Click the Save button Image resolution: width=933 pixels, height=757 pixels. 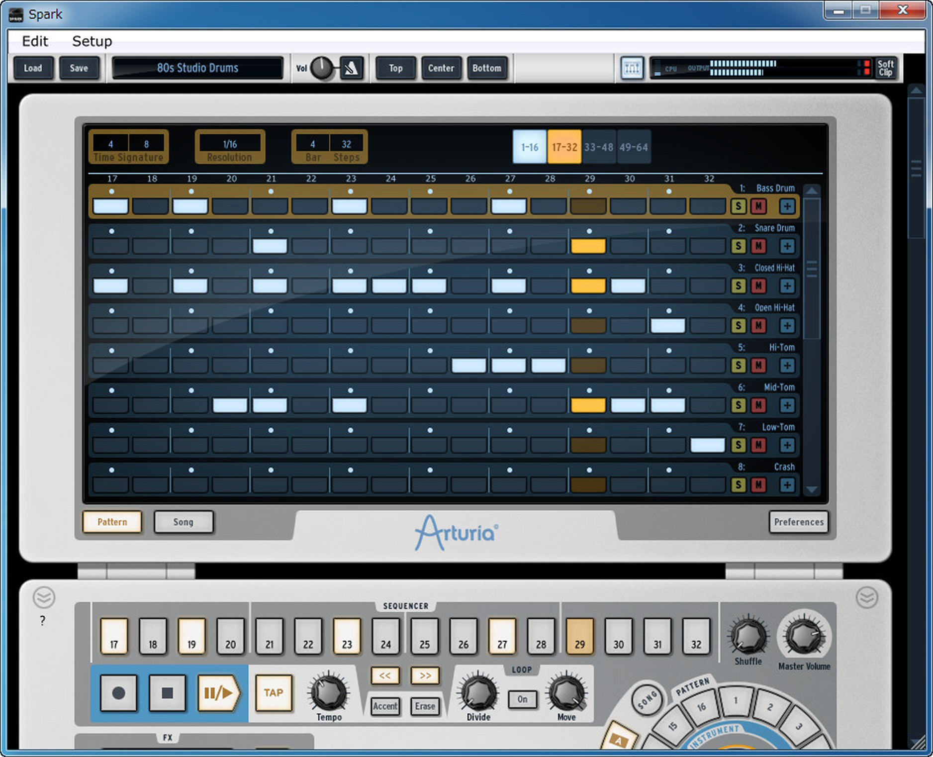(79, 68)
